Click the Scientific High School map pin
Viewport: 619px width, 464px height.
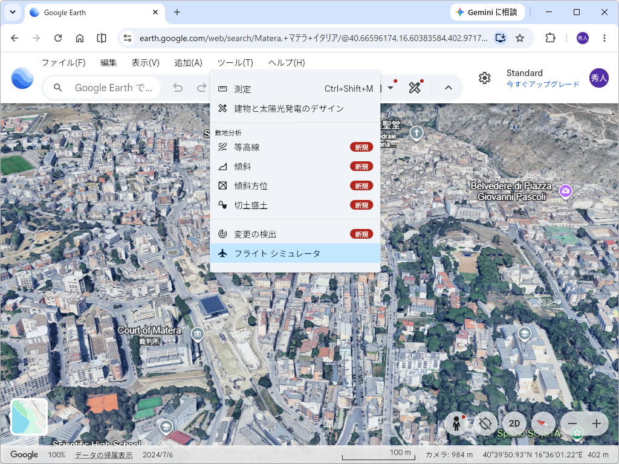tap(166, 427)
